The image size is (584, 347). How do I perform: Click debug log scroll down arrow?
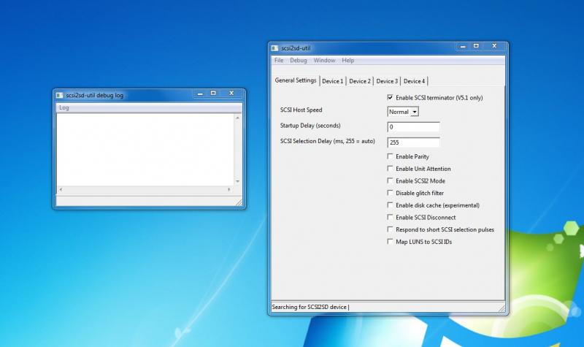tap(238, 181)
